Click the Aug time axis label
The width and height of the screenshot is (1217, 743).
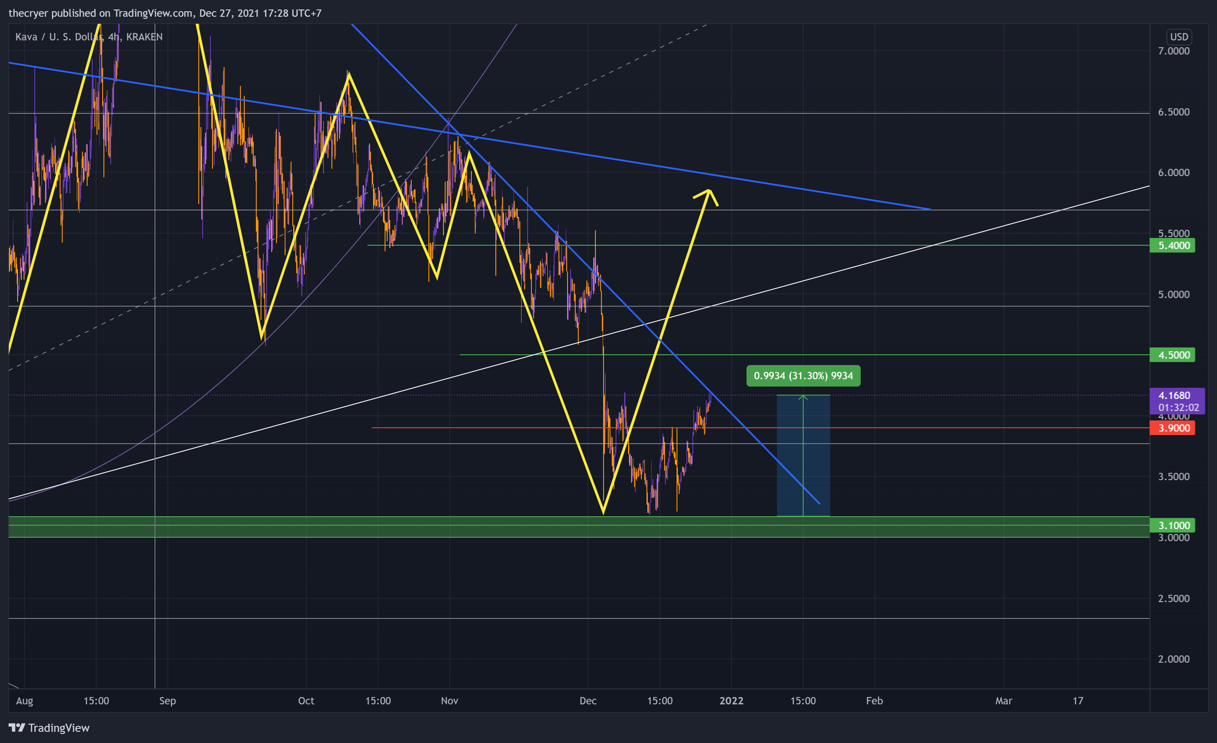pyautogui.click(x=24, y=700)
